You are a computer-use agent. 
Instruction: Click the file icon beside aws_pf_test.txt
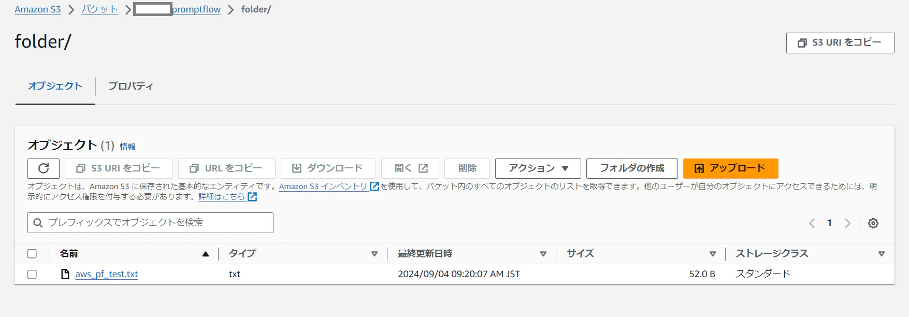[x=65, y=274]
